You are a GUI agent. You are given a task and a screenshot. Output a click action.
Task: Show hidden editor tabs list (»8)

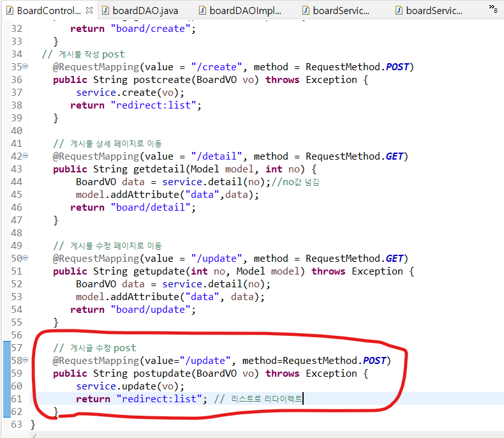click(493, 8)
